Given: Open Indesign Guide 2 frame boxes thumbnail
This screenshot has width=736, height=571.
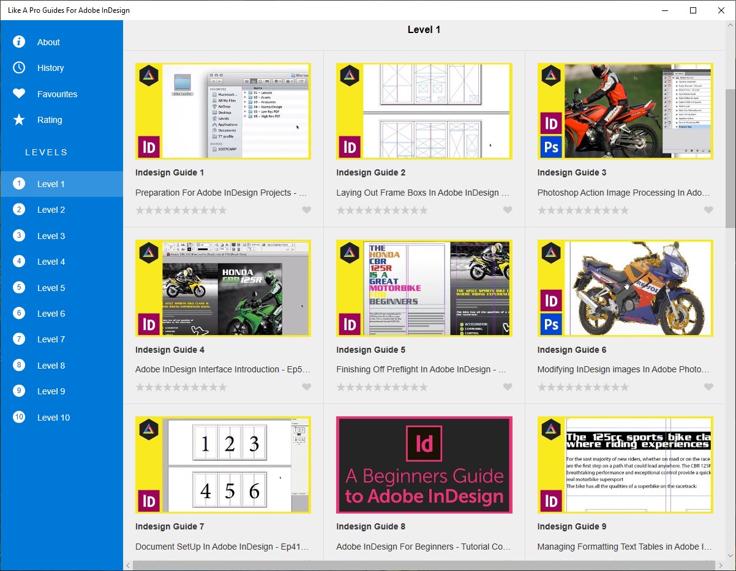Looking at the screenshot, I should 424,111.
